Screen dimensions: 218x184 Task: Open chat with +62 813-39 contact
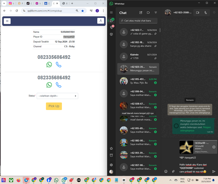click(x=138, y=155)
